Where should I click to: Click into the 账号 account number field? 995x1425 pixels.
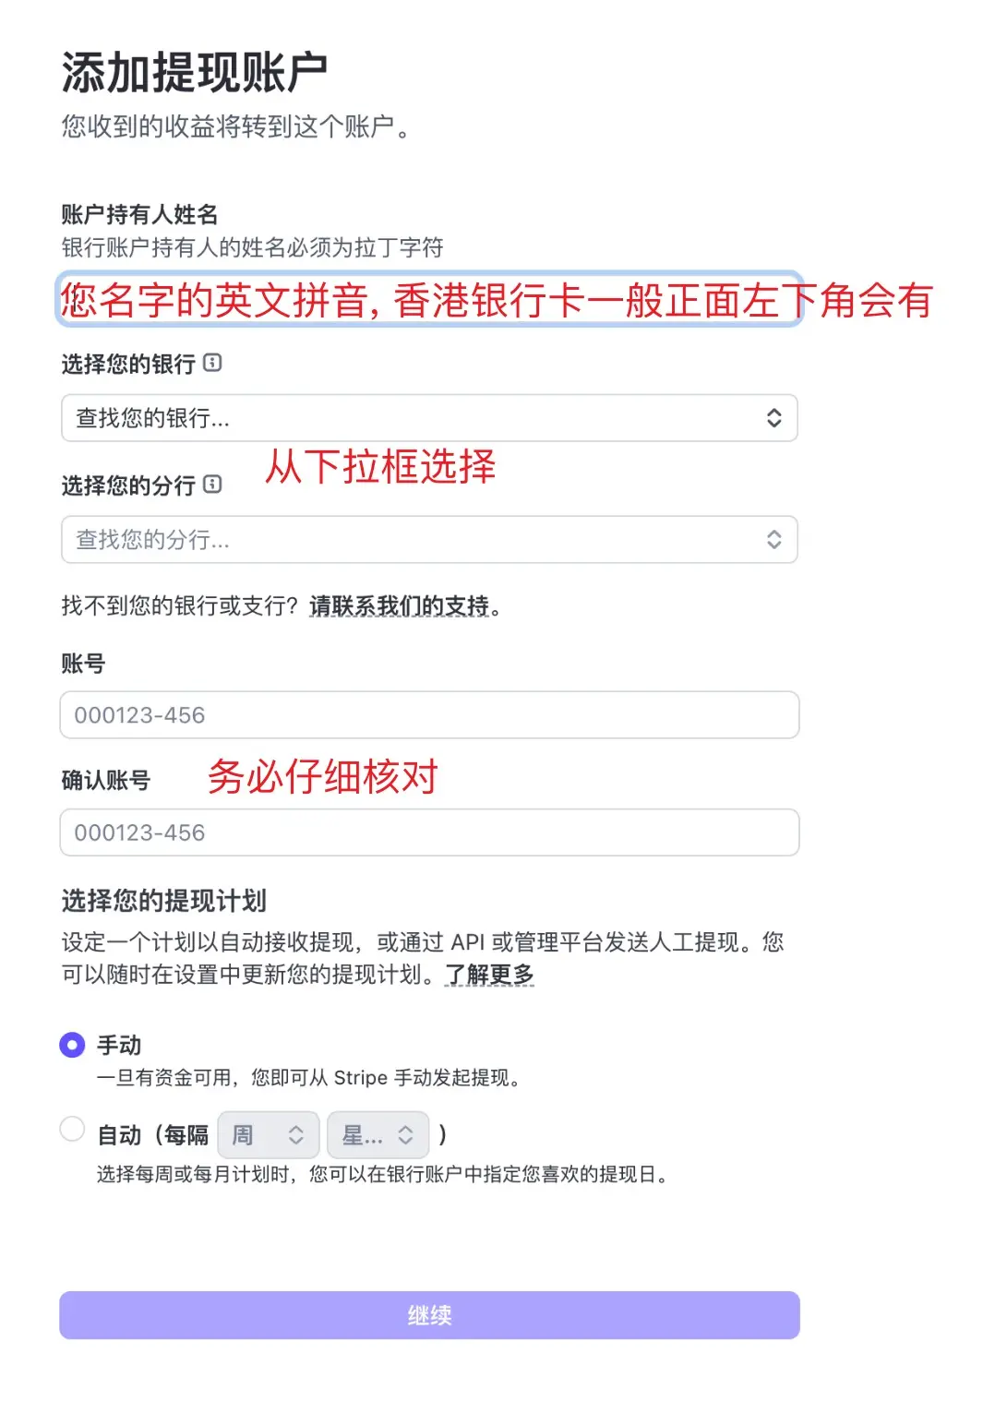pos(429,715)
